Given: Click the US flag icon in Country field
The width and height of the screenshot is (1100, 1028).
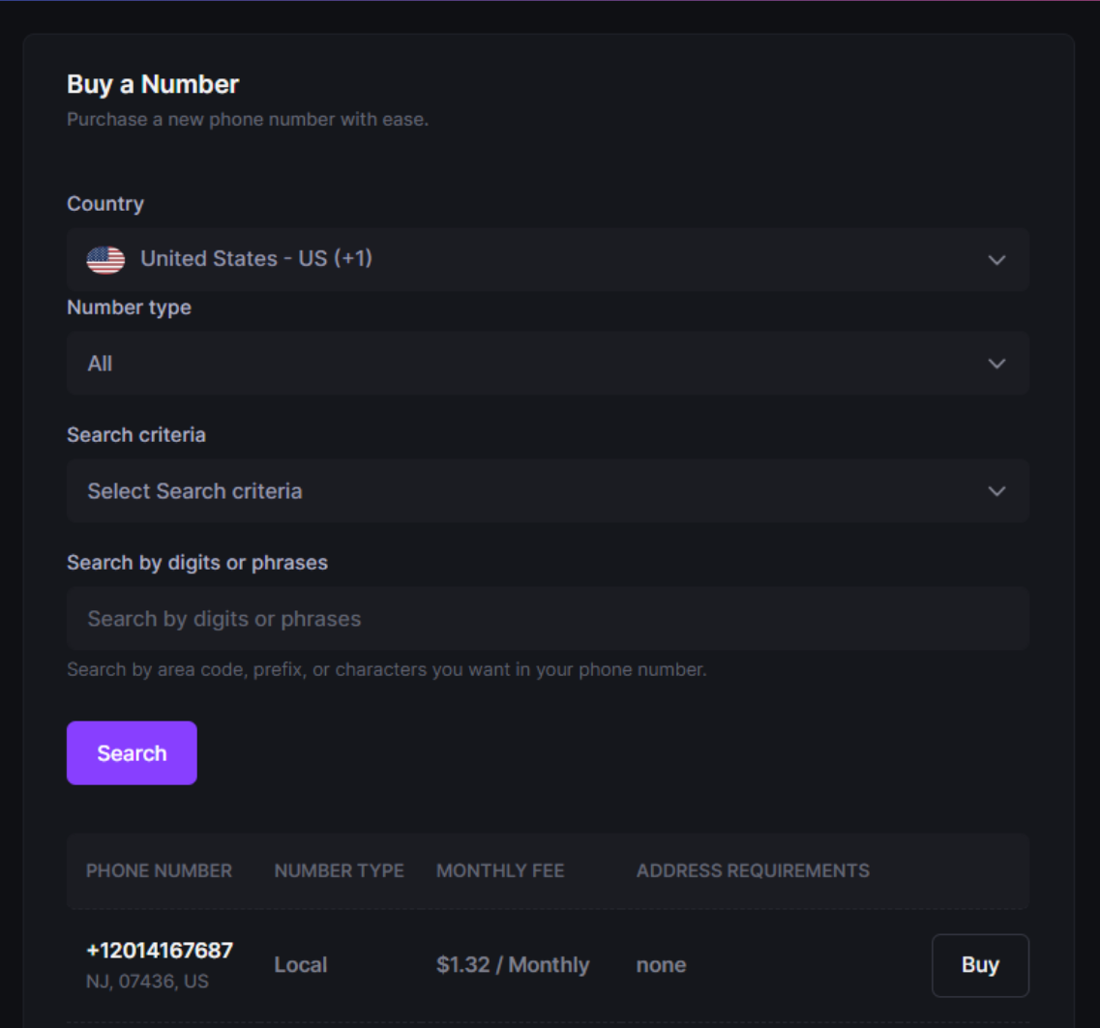Looking at the screenshot, I should (x=105, y=259).
